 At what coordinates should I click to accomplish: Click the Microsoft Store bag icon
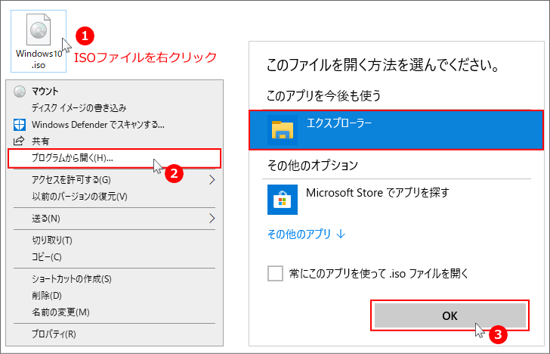[283, 200]
